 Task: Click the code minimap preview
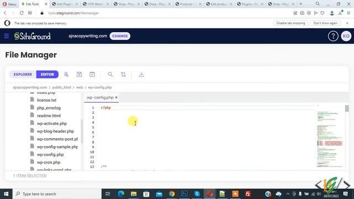click(330, 137)
